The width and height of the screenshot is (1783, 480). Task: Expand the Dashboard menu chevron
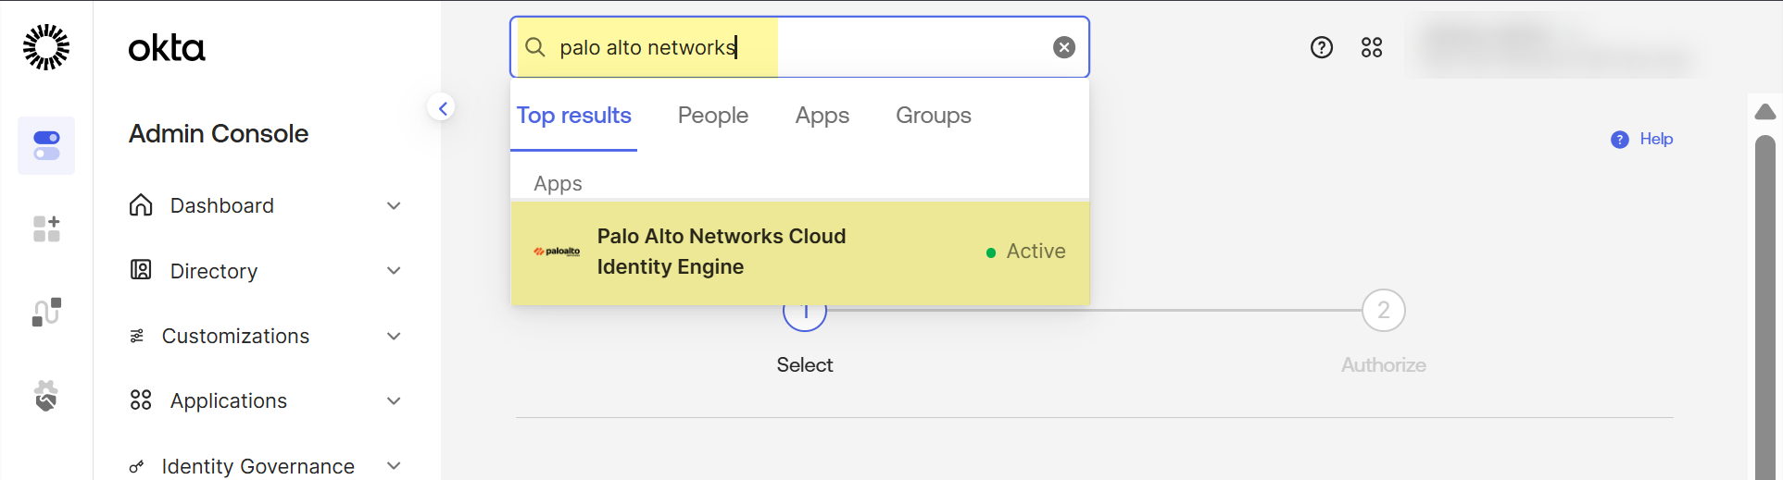click(394, 205)
